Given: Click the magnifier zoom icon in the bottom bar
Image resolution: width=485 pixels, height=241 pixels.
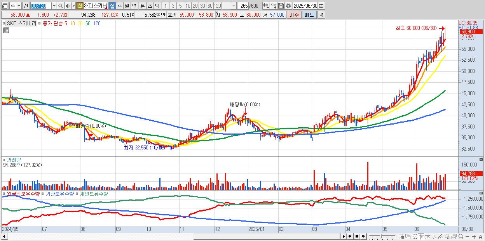Looking at the screenshot, I should [461, 236].
